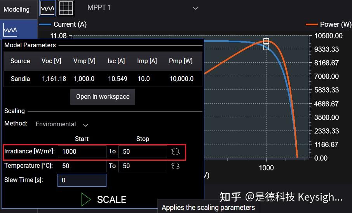This screenshot has width=352, height=213.
Task: Expand the Environmental method dropdown
Action: pyautogui.click(x=62, y=124)
